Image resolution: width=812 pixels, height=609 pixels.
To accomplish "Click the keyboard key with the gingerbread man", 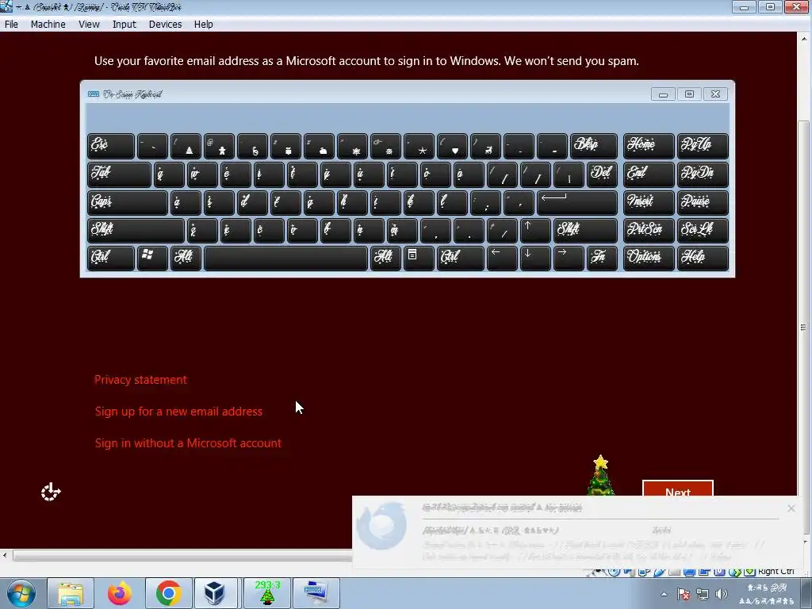I will pos(219,146).
